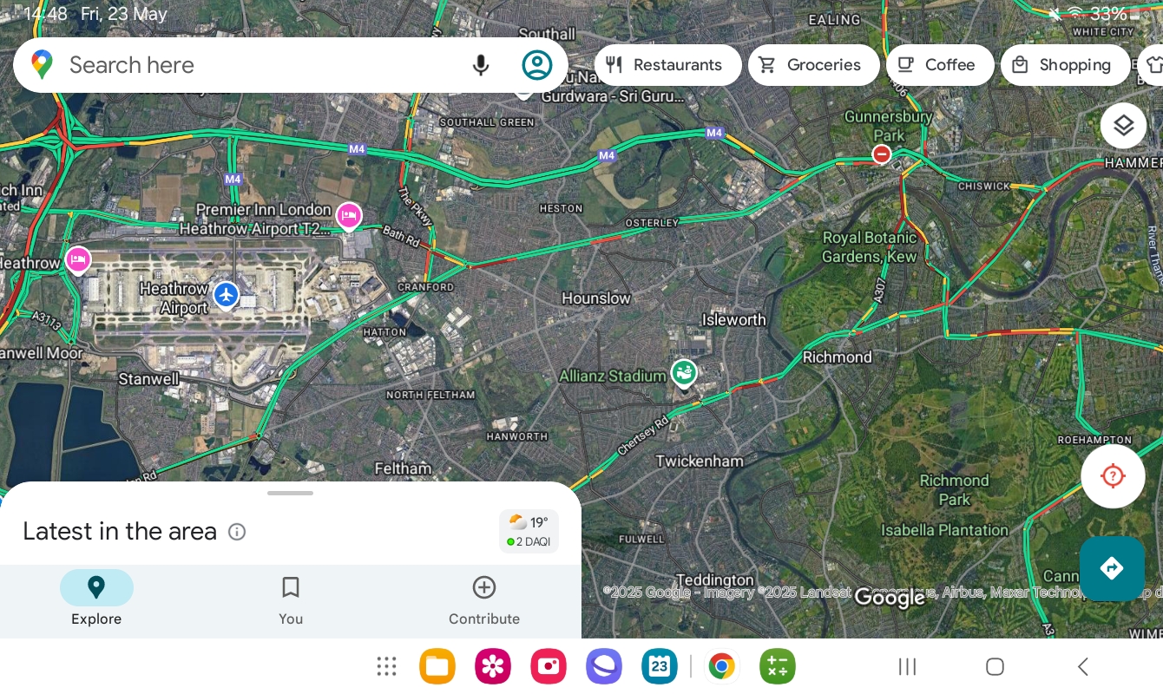The height and width of the screenshot is (694, 1163).
Task: Tap the Shopping category chip
Action: [x=1066, y=65]
